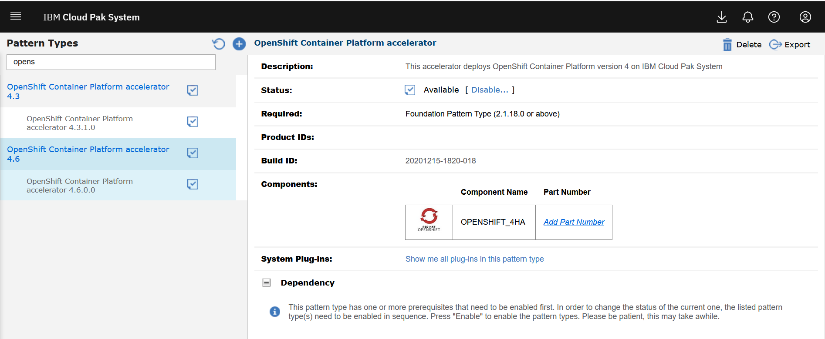The image size is (825, 339).
Task: Click the OpenShift Container Platform accelerator heading
Action: click(x=345, y=43)
